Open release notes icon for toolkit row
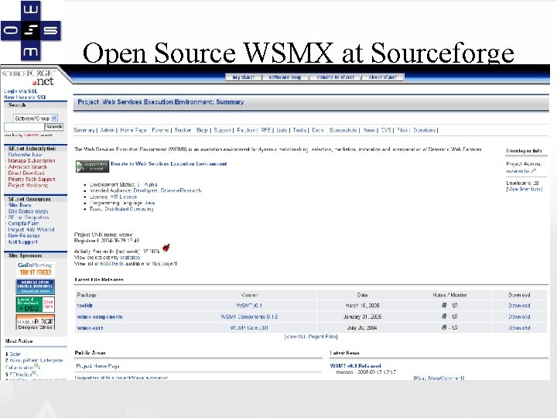557x418 pixels. 444,305
